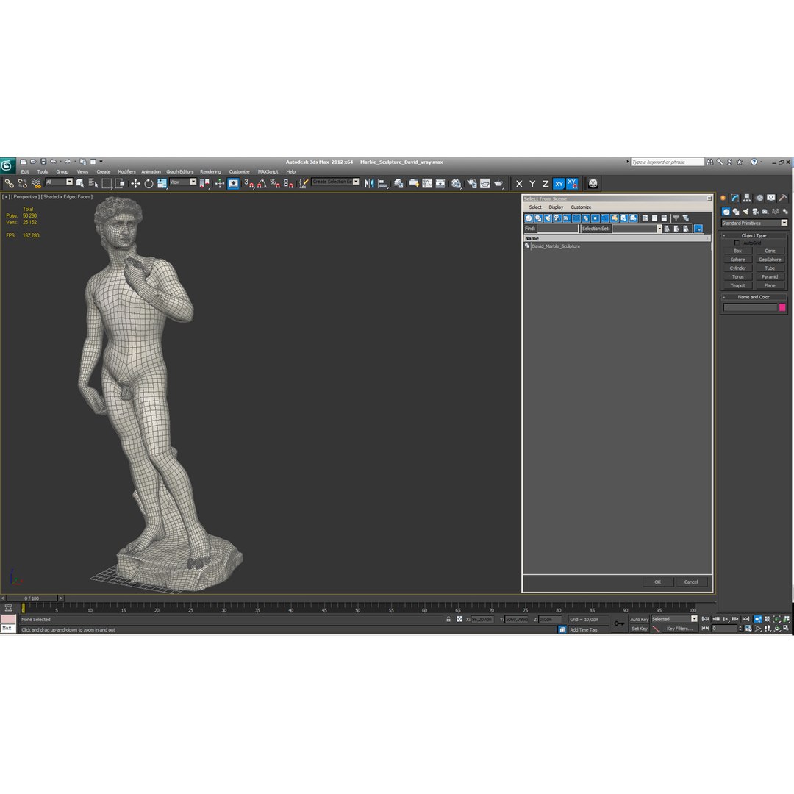Open the Utilities hammer tab
The image size is (794, 794).
pos(783,198)
